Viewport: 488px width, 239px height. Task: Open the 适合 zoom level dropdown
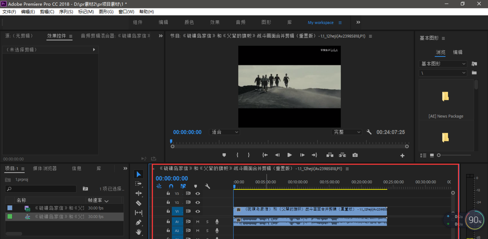pos(225,132)
